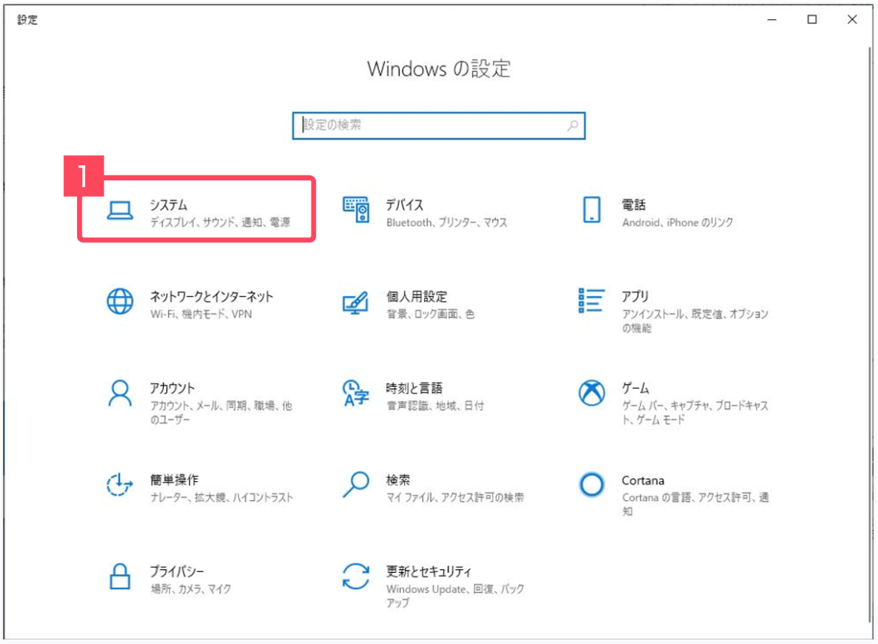Open the システム laptop icon

click(x=120, y=210)
